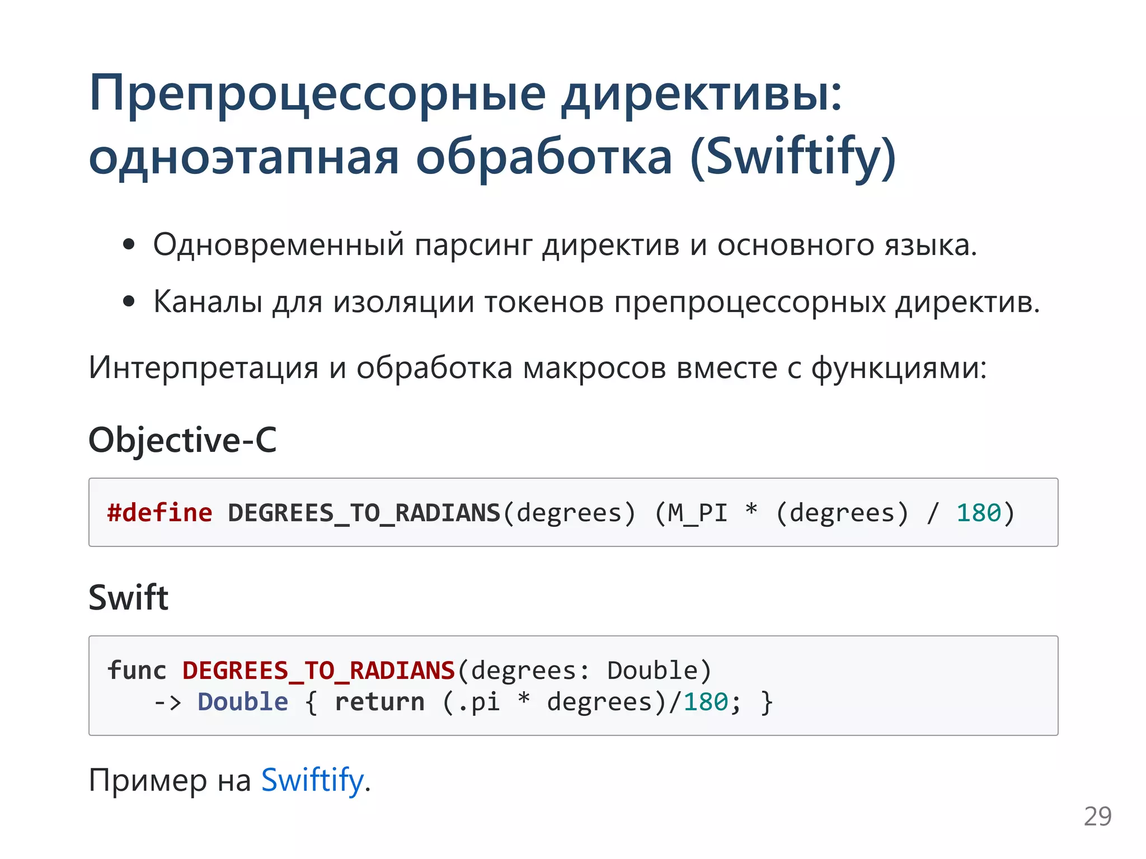Click 'Интерпретация и обработка макросов' paragraph
The image size is (1146, 859).
click(538, 369)
